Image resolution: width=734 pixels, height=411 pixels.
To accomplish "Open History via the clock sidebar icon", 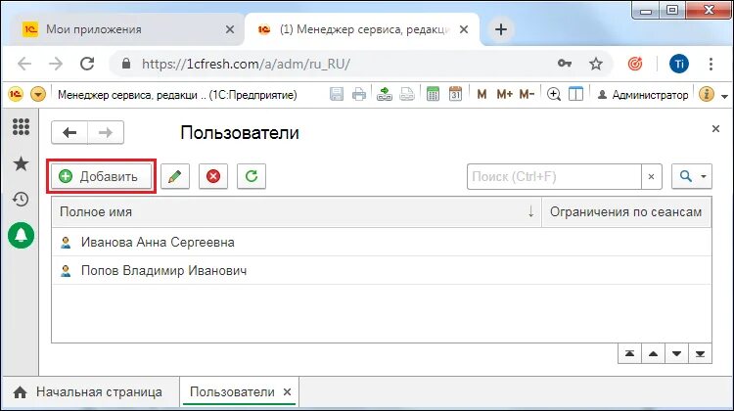I will [22, 200].
